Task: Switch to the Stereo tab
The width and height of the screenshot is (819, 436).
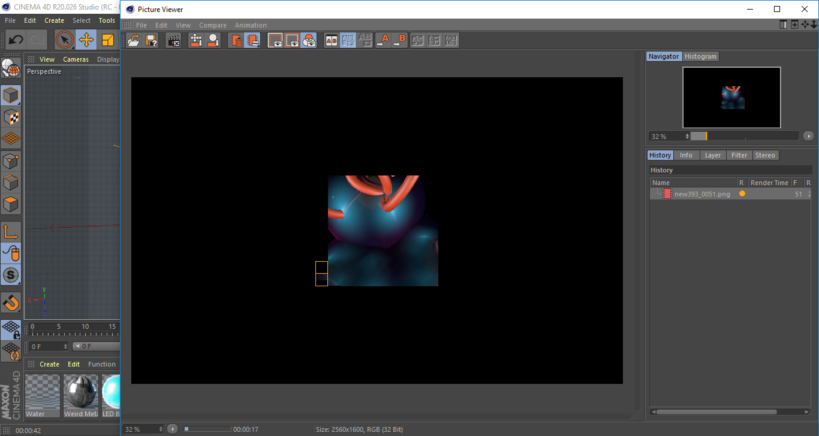Action: [765, 155]
